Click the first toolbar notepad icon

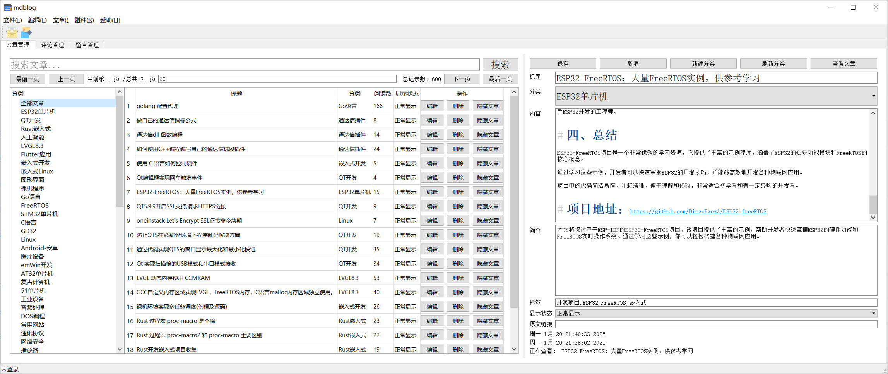click(x=12, y=33)
